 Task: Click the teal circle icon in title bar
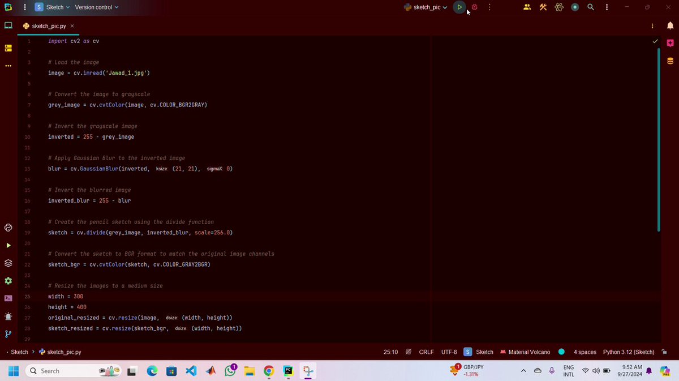575,7
